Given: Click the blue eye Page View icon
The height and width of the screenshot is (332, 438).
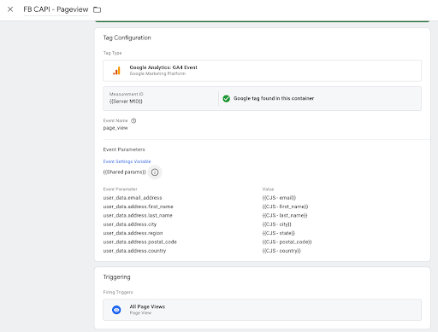Looking at the screenshot, I should click(116, 310).
